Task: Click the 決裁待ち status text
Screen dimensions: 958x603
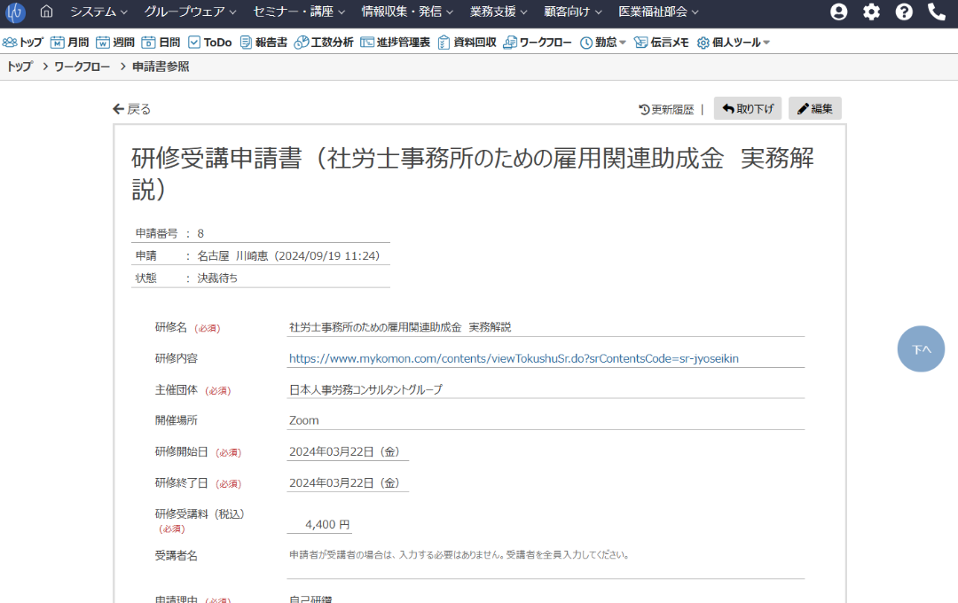Action: tap(217, 278)
